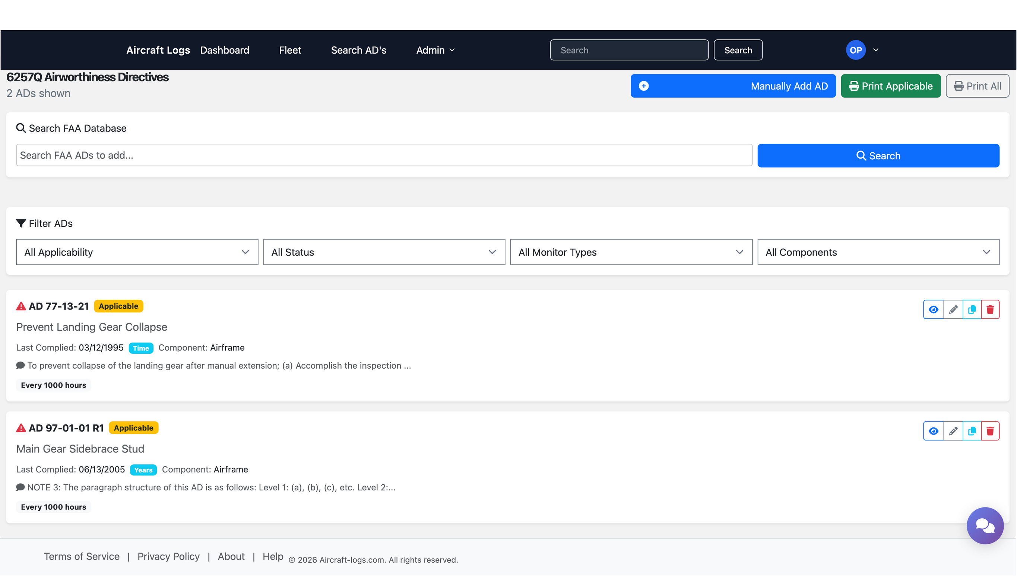Click the pencil edit icon for AD 77-13-21
This screenshot has width=1017, height=576.
tap(953, 309)
